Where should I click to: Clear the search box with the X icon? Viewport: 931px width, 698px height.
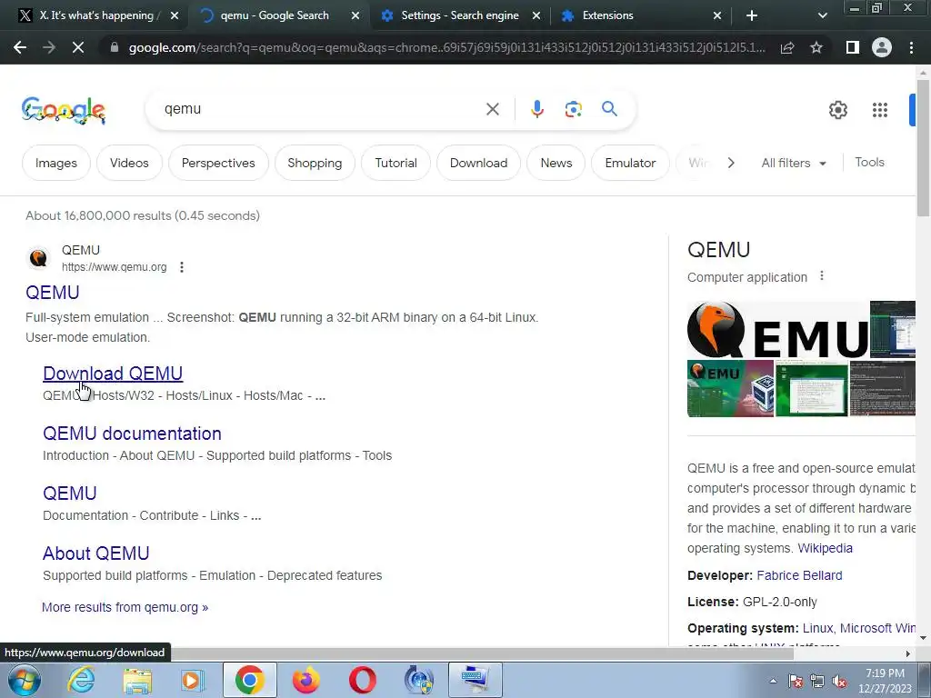(x=492, y=109)
